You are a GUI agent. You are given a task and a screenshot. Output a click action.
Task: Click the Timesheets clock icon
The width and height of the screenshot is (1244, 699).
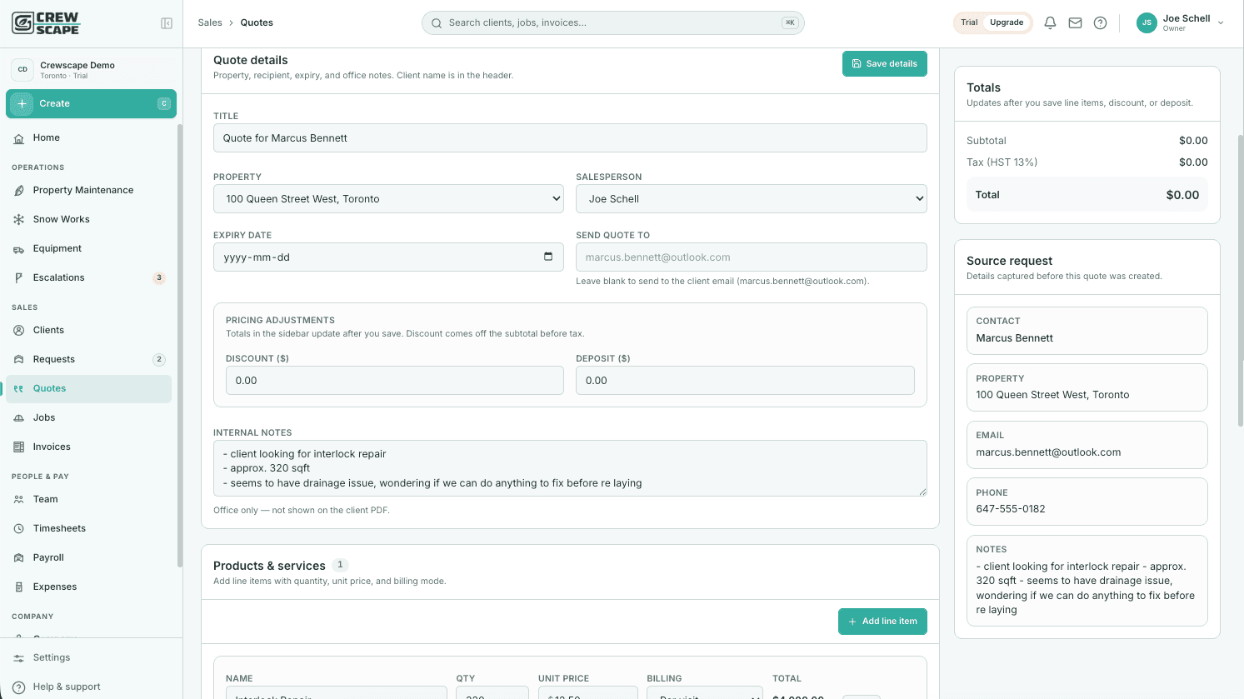click(x=19, y=529)
